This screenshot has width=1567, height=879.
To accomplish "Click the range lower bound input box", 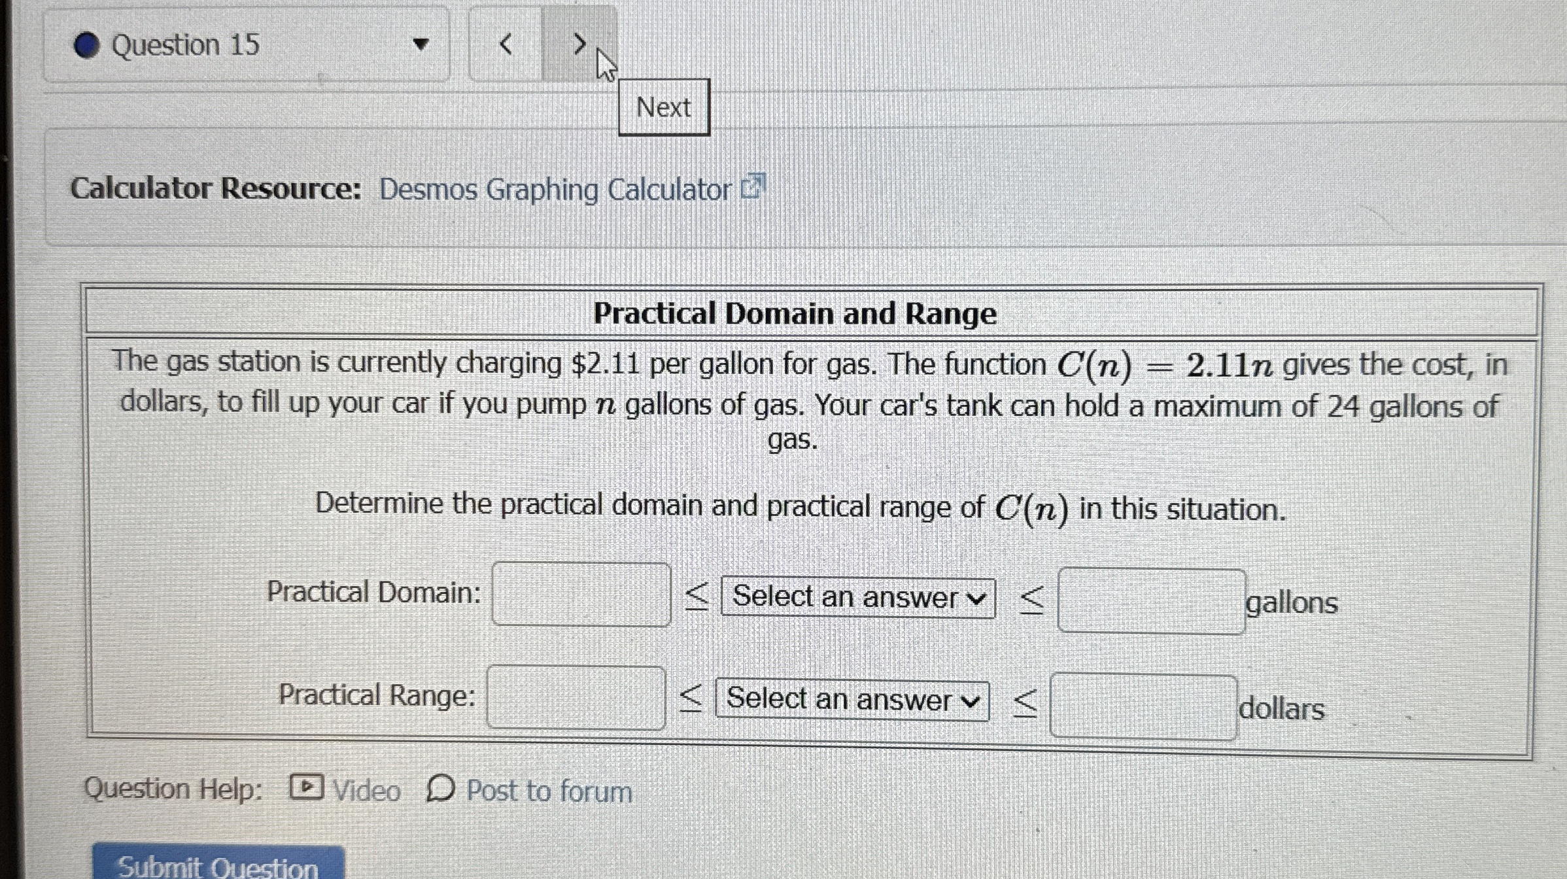I will (576, 697).
